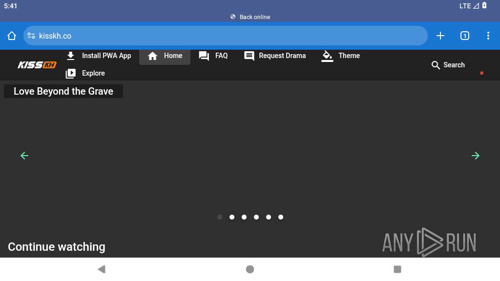Click the red dot indicator near Search
500x281 pixels.
481,73
